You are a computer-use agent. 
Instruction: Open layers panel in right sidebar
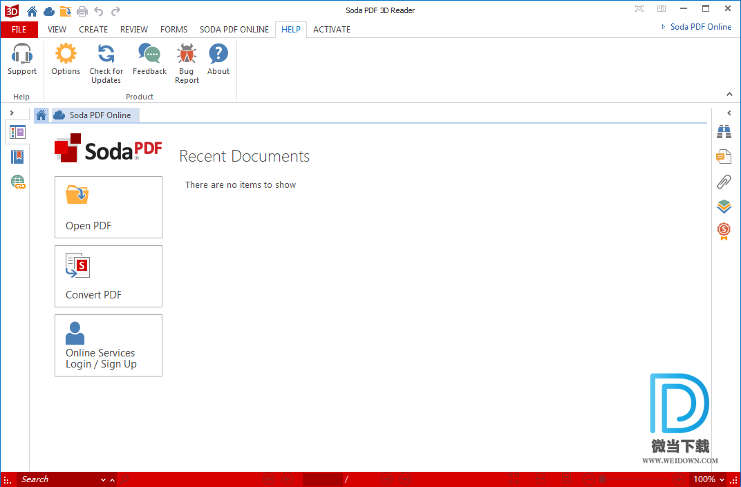click(724, 207)
